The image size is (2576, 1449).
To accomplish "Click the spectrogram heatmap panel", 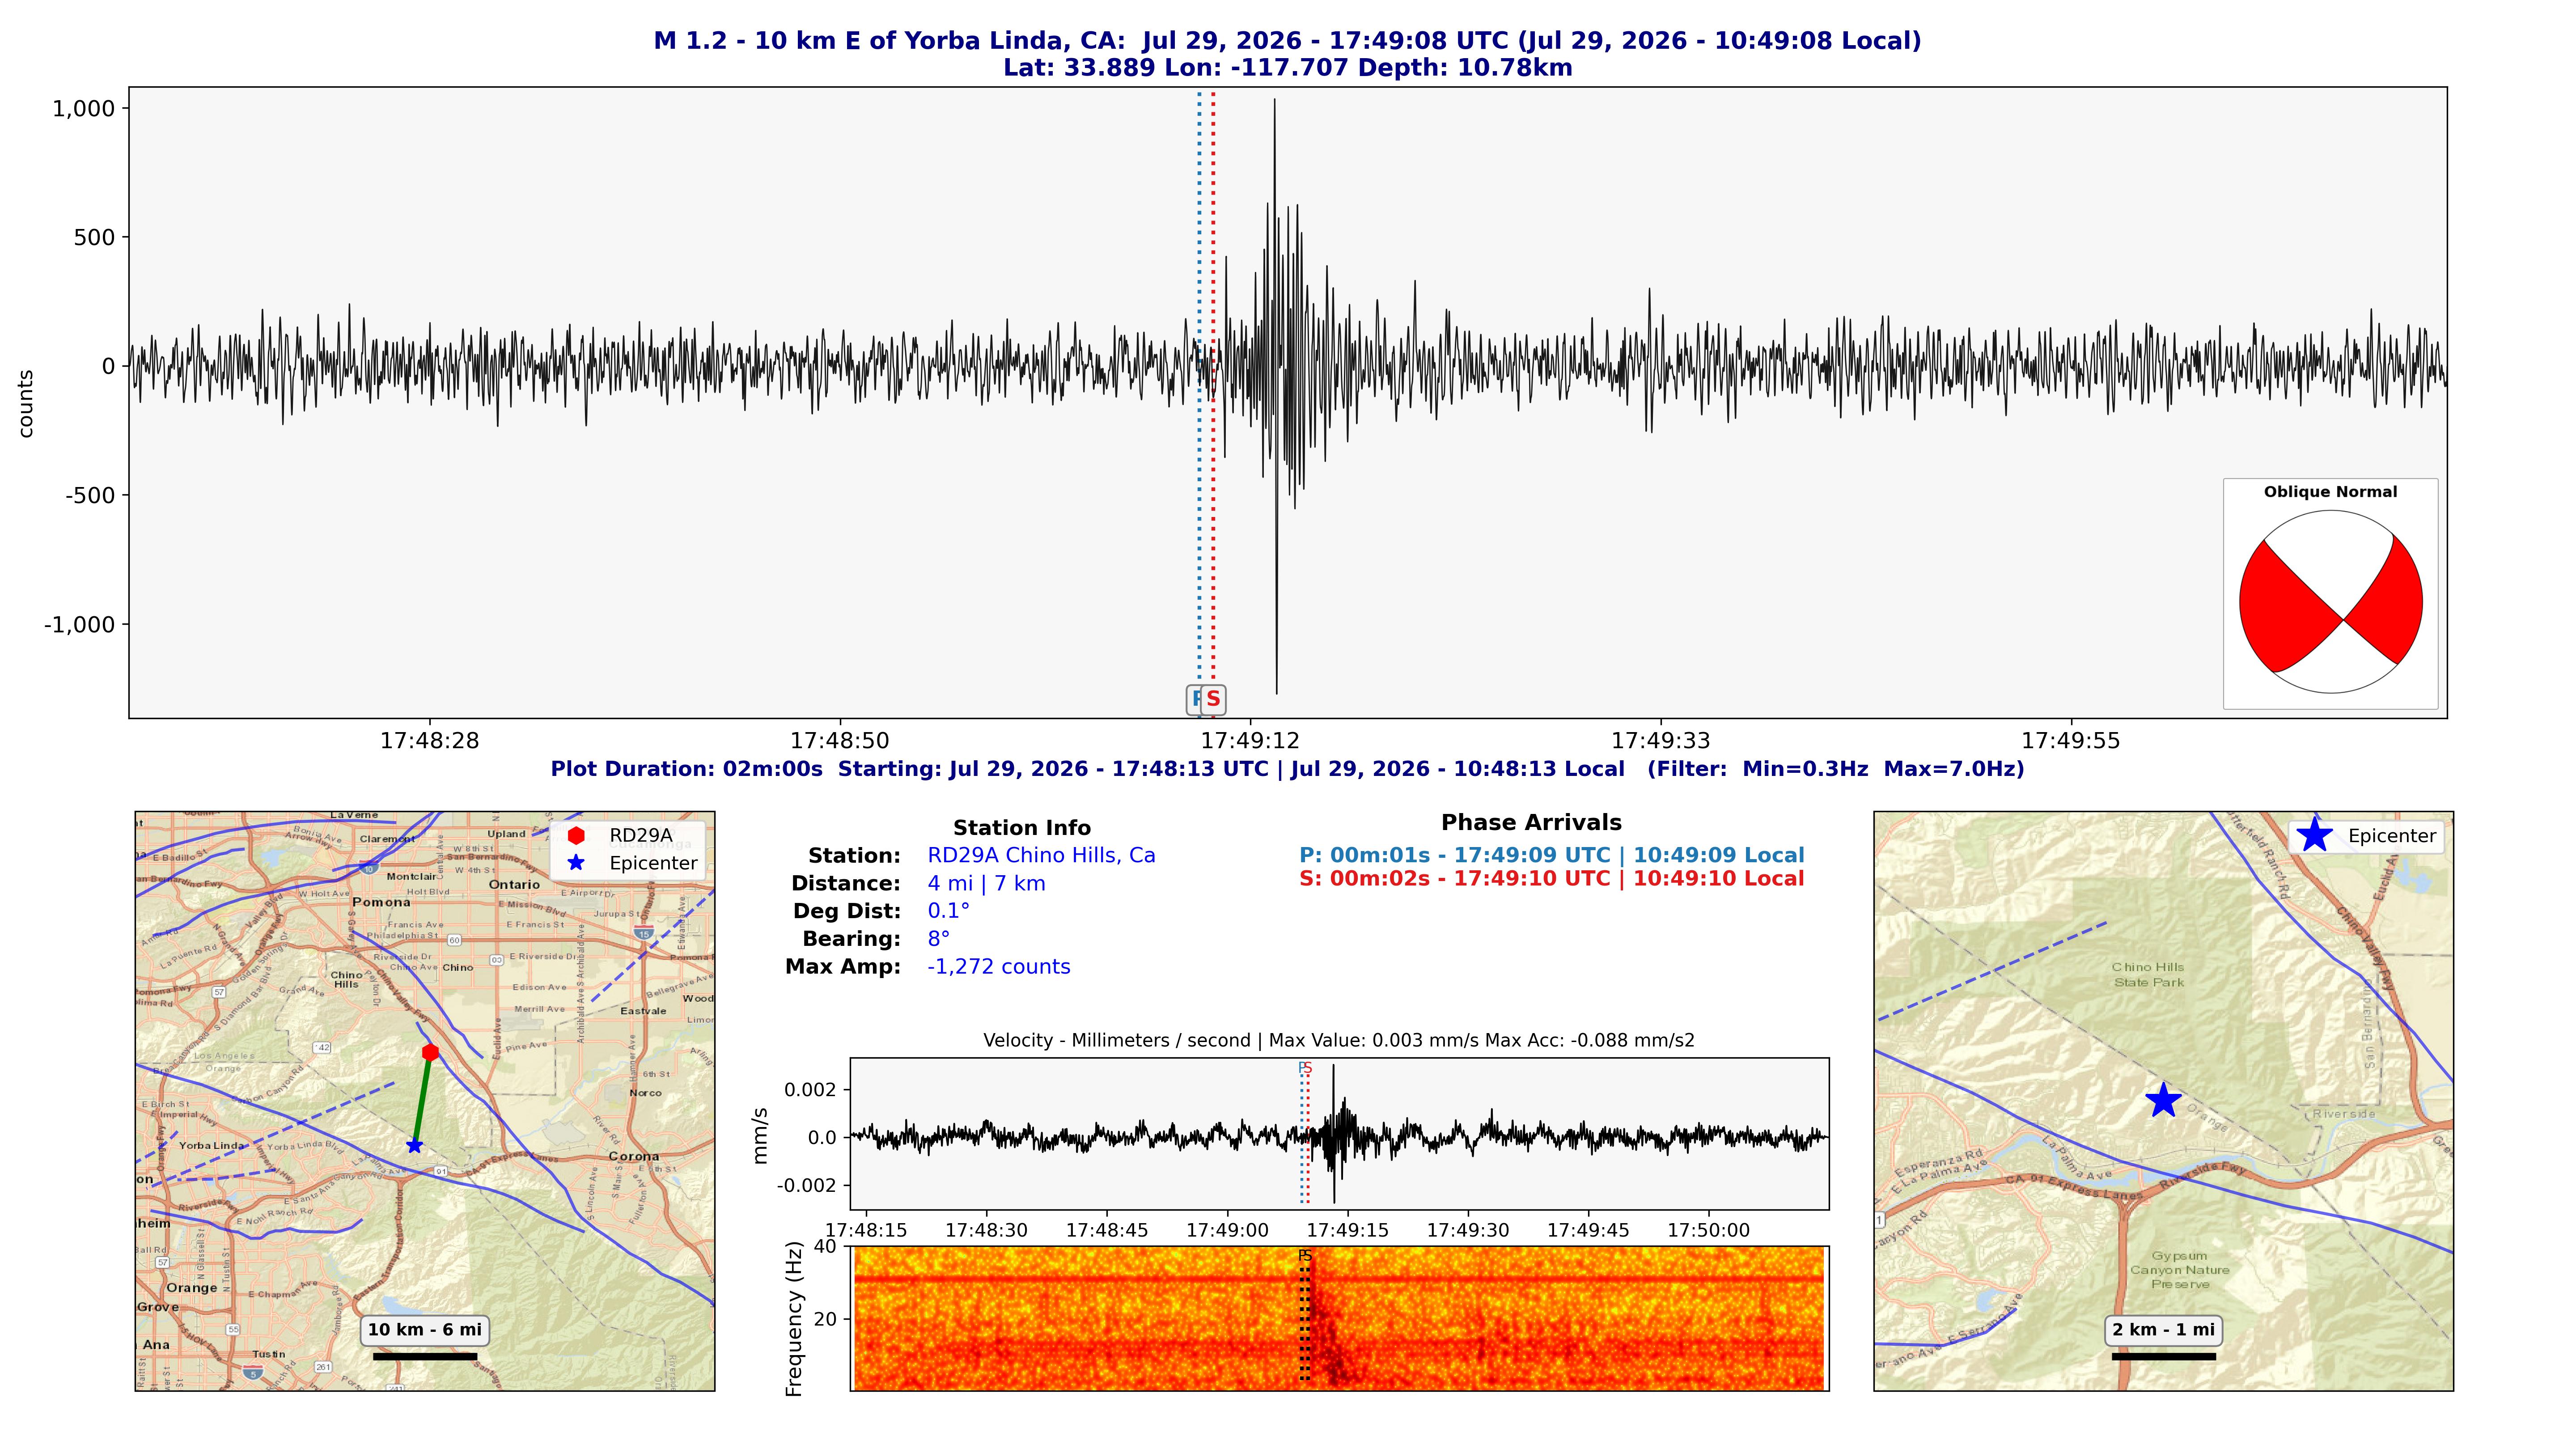I will point(1339,1318).
